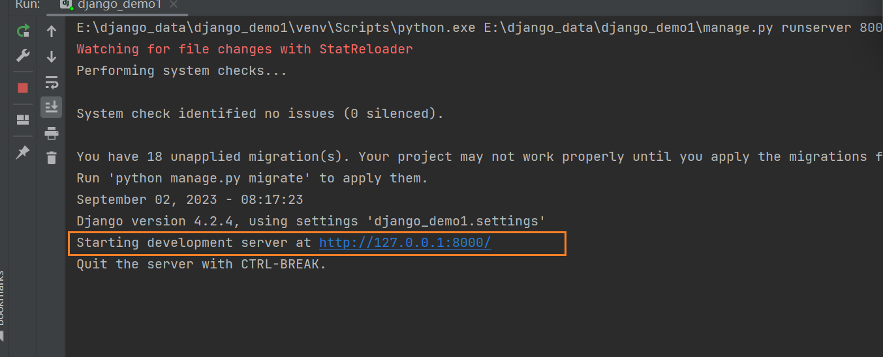Click the 'Quit the server with CTRL-BREAK' line
The width and height of the screenshot is (883, 357).
click(x=201, y=264)
